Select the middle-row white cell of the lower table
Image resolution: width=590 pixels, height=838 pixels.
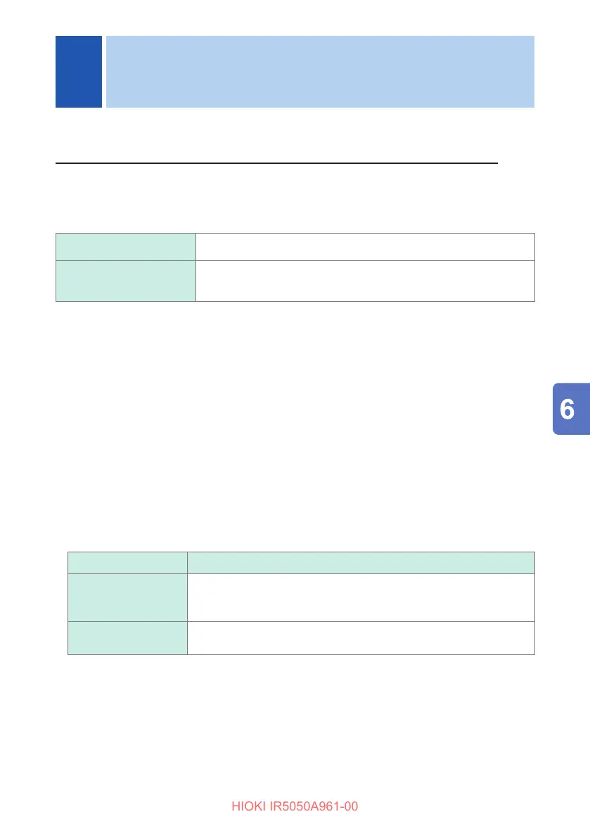point(361,597)
